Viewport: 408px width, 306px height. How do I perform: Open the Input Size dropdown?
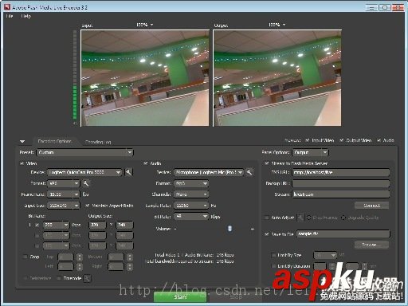tap(63, 206)
